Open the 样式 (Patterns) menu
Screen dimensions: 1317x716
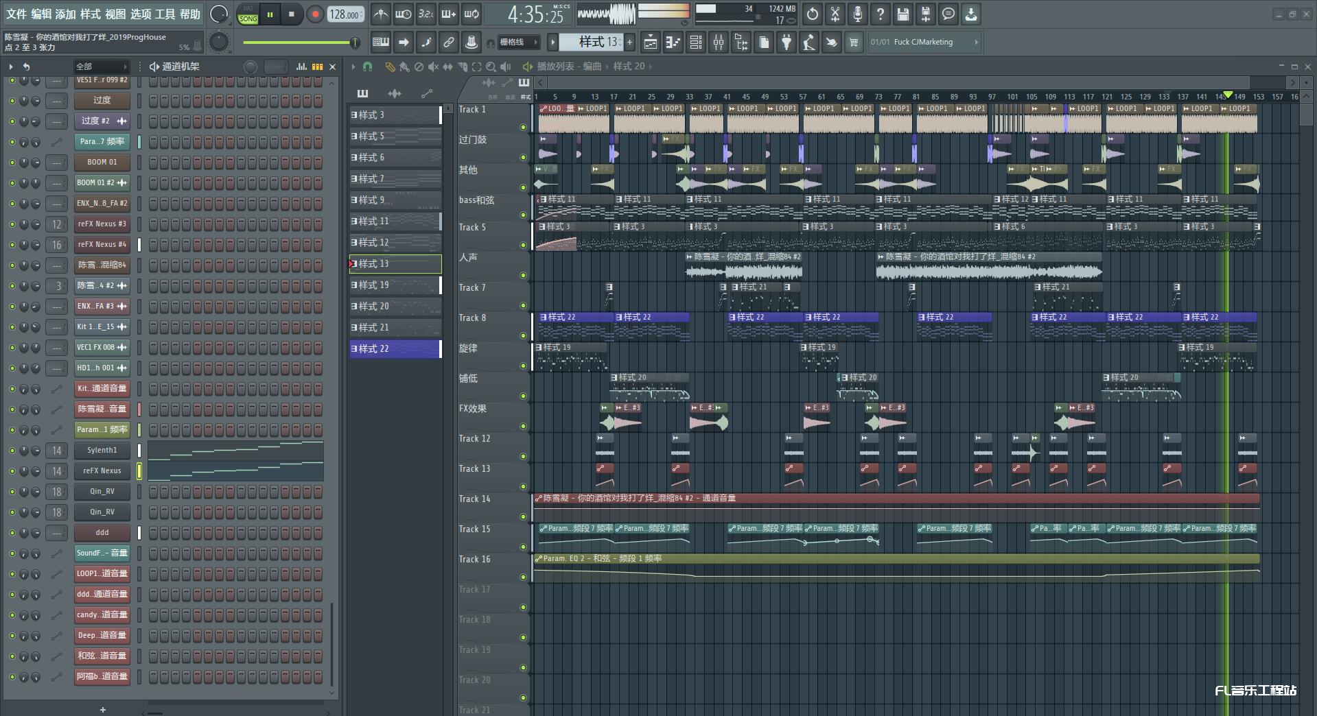[x=90, y=14]
